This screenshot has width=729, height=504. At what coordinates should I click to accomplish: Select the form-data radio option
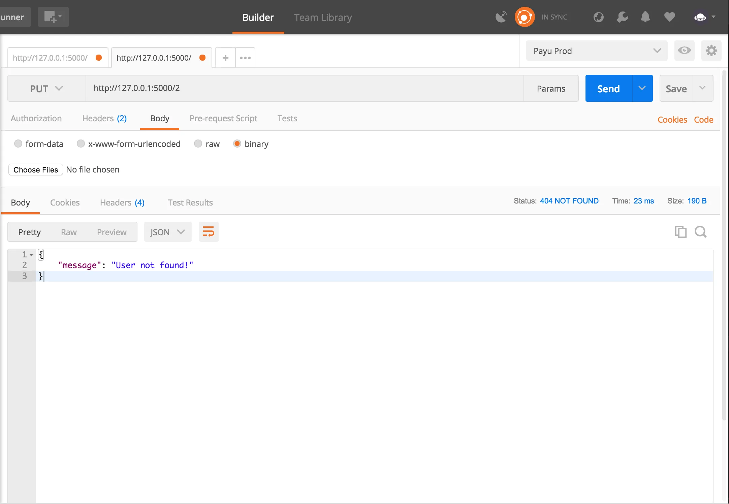[x=18, y=144]
